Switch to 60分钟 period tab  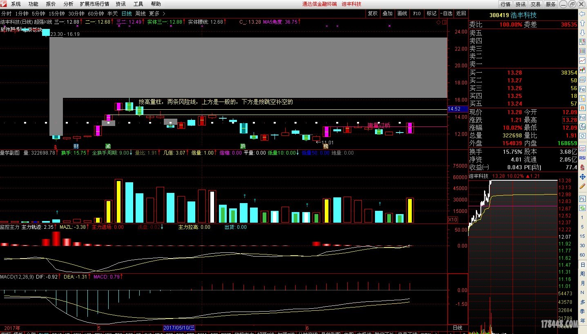click(x=96, y=13)
